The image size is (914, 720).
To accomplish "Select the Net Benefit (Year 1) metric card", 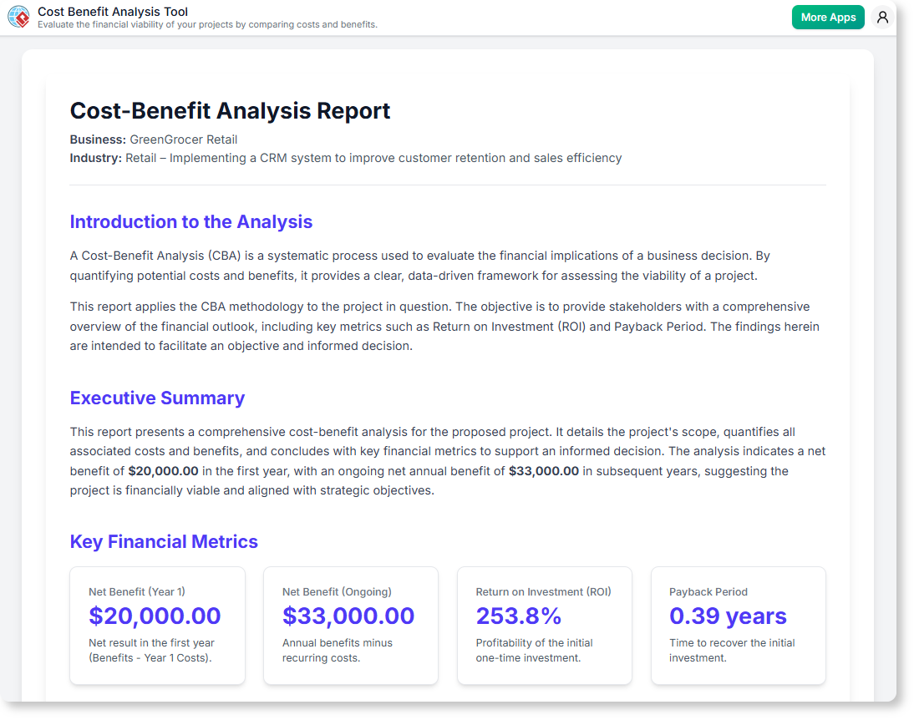I will tap(157, 625).
